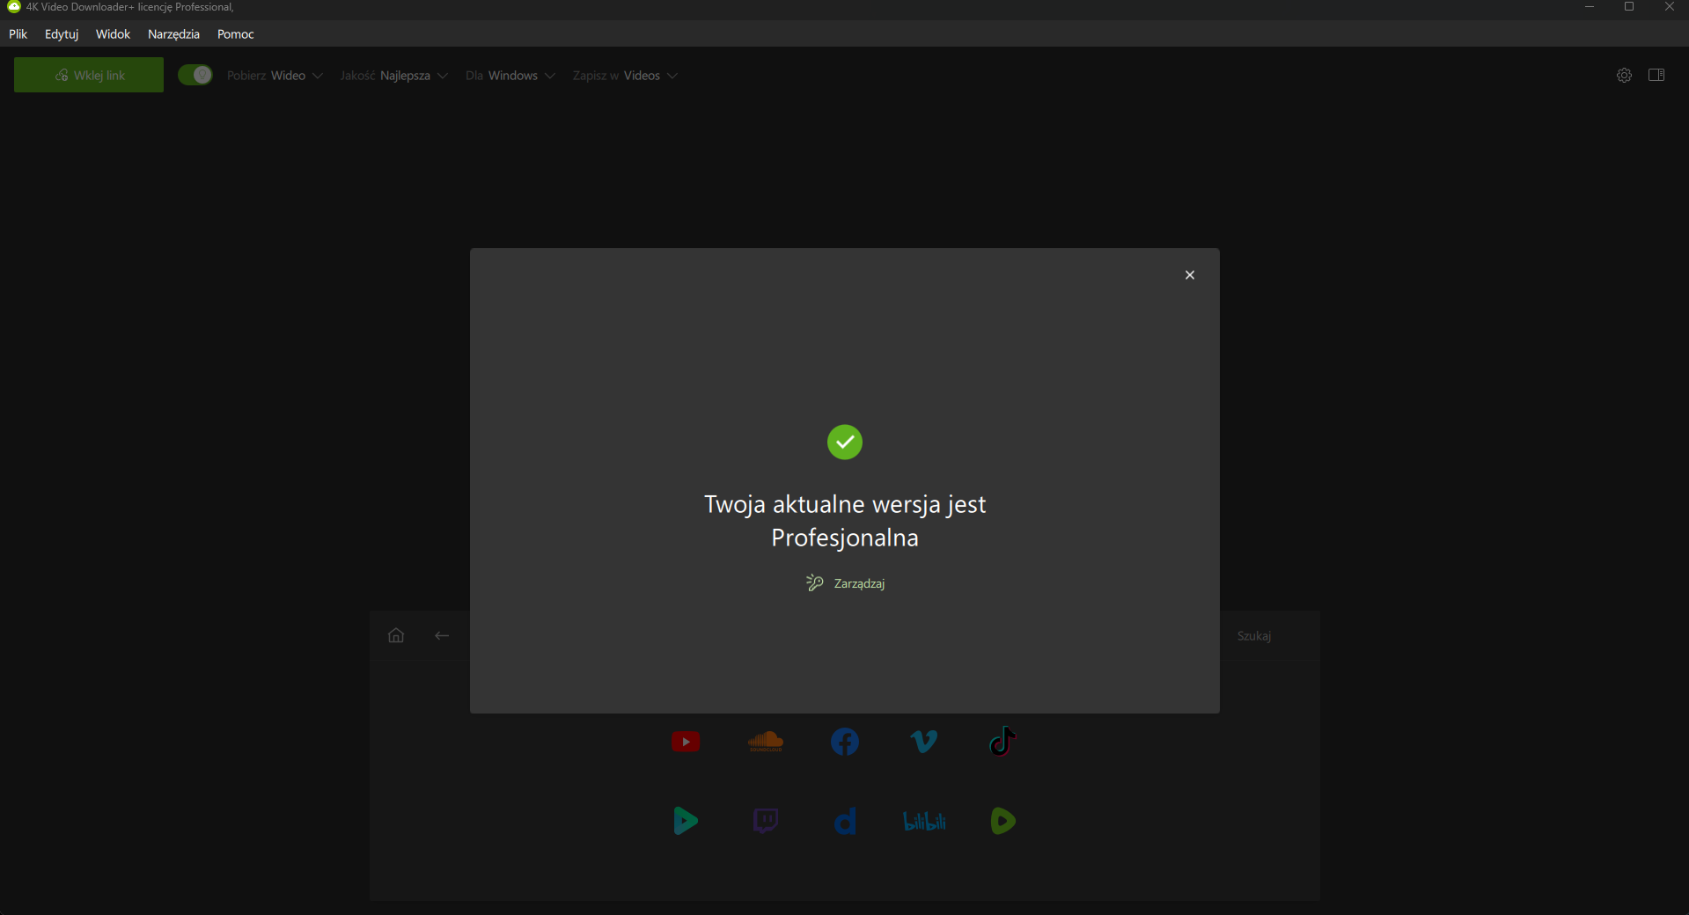Minimize the application window

(1590, 7)
